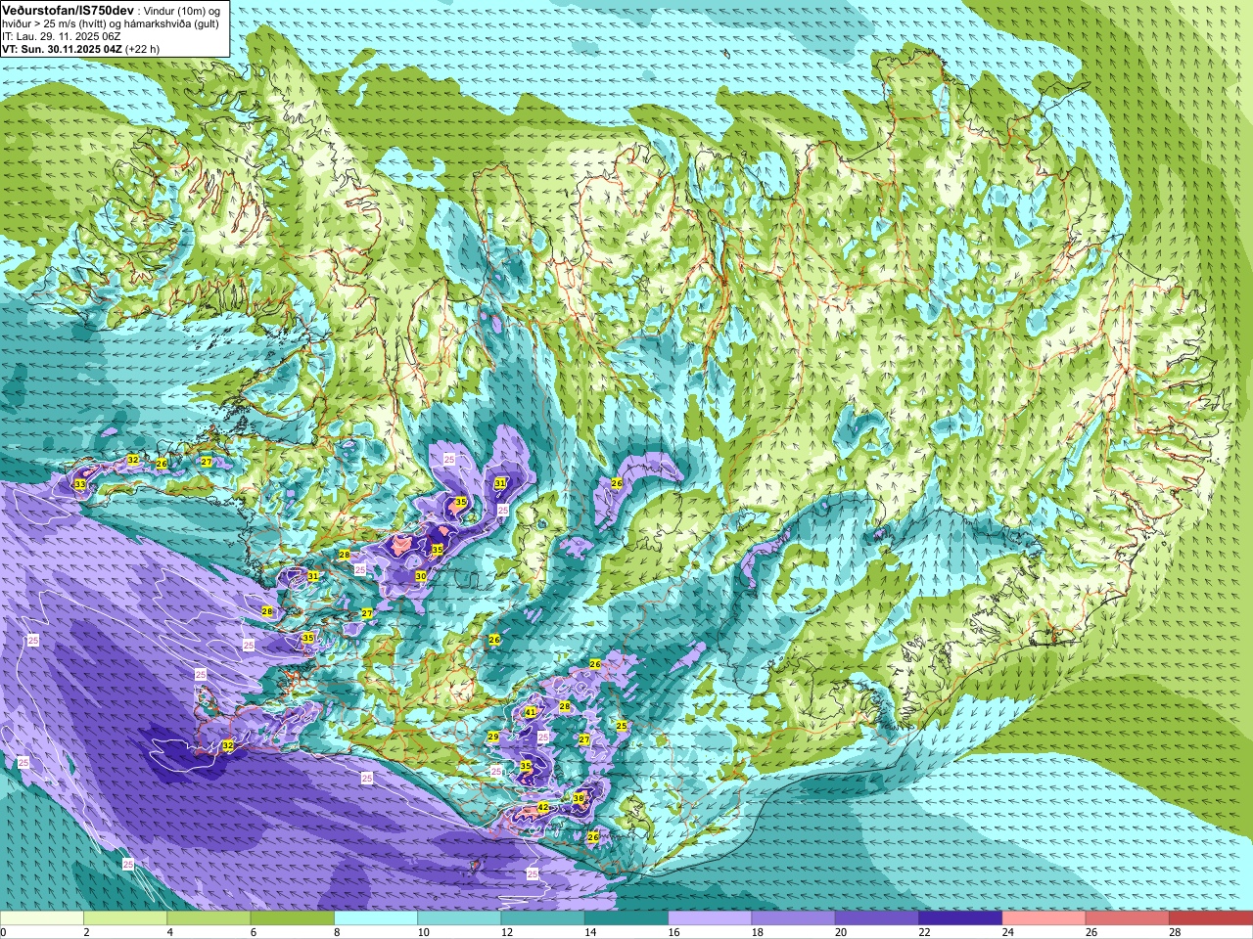Click the light pink 24–26 legend swatch
Screen dimensions: 1253x939
1044,918
